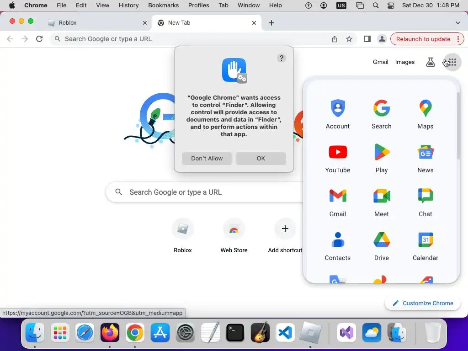The image size is (468, 351).
Task: Open the Account app in Google apps panel
Action: [338, 114]
